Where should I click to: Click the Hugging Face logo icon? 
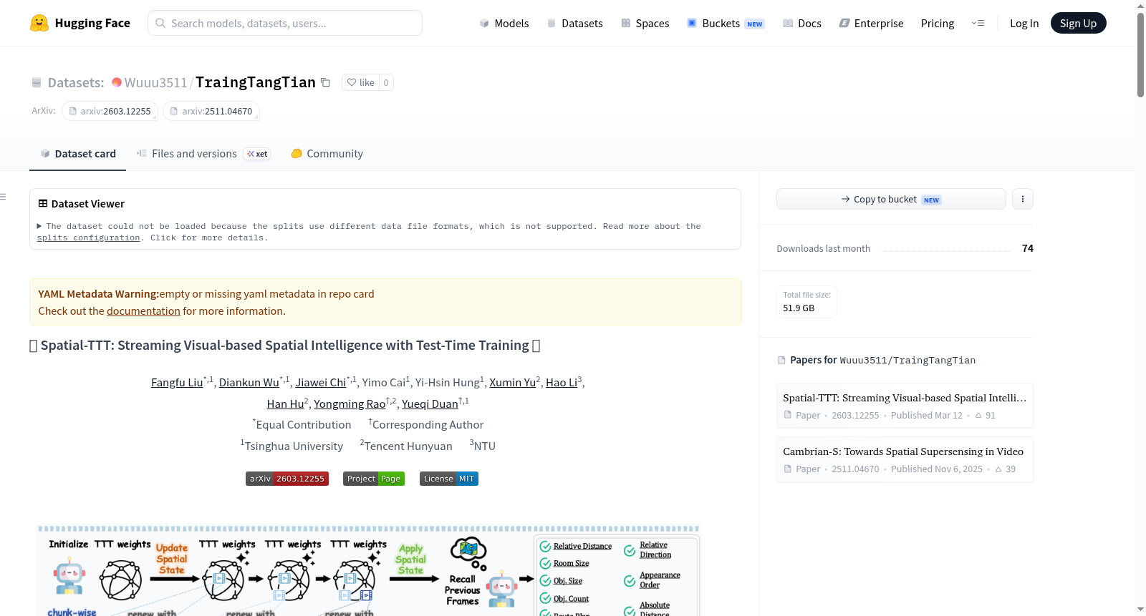click(x=39, y=23)
